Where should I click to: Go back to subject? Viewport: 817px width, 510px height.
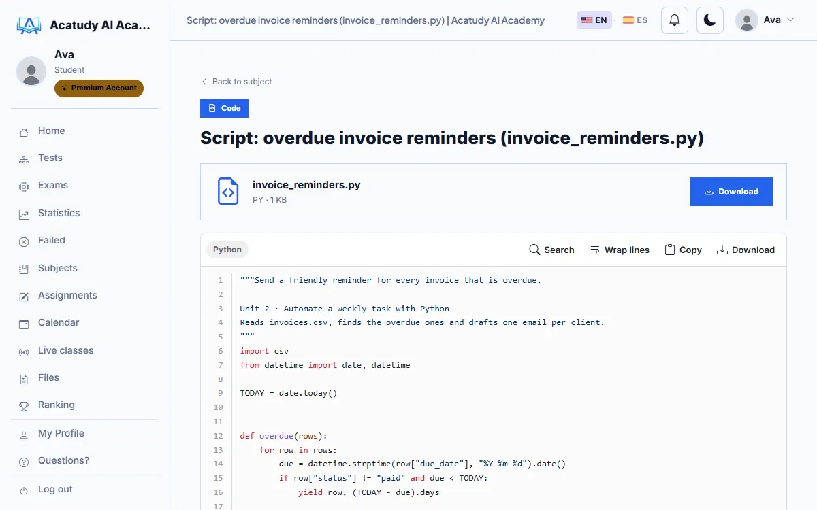coord(236,82)
